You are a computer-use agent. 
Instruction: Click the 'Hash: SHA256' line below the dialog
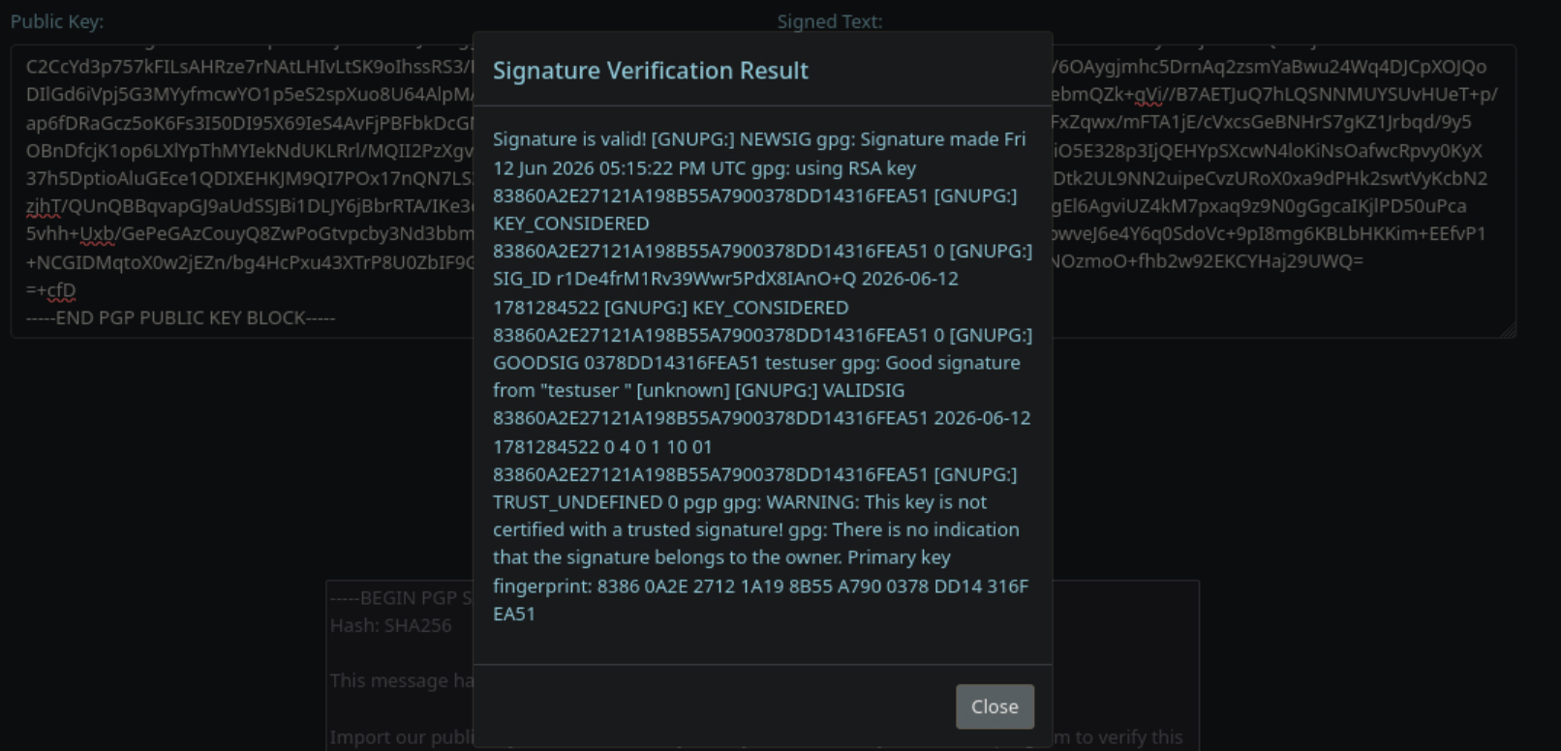[391, 625]
